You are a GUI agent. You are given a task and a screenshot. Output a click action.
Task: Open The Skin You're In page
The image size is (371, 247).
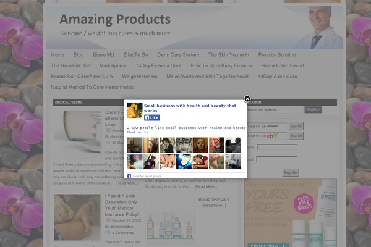click(229, 55)
